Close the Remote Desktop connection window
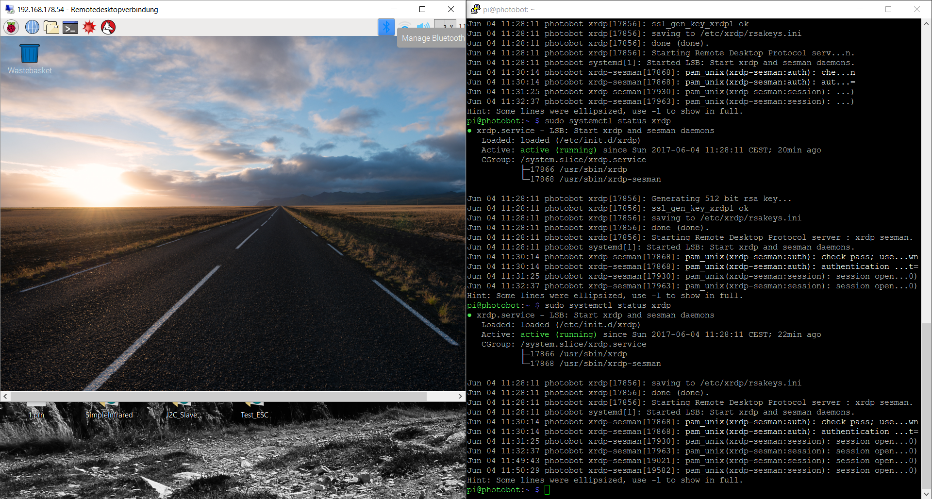This screenshot has height=499, width=932. click(451, 9)
